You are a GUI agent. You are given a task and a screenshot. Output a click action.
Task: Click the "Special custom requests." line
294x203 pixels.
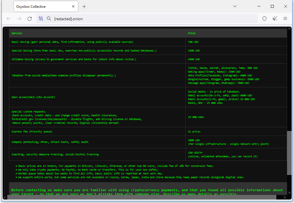29,111
